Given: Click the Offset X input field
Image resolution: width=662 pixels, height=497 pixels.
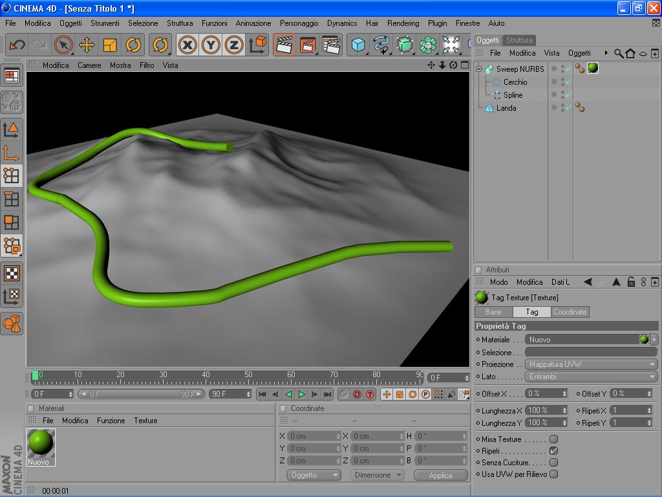Looking at the screenshot, I should pyautogui.click(x=543, y=393).
